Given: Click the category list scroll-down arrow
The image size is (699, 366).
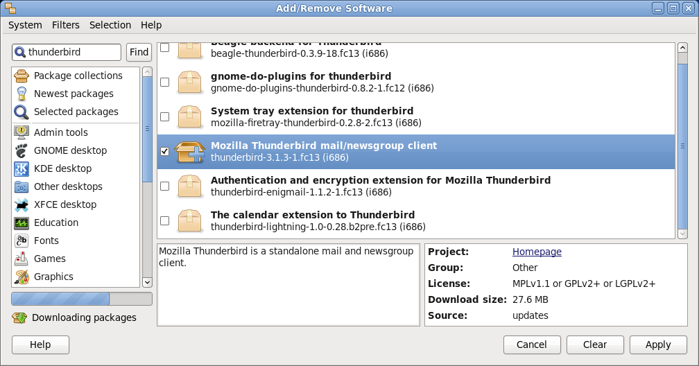Looking at the screenshot, I should 147,282.
